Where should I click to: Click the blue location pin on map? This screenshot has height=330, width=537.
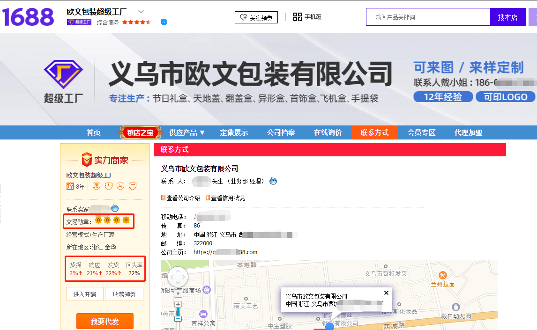[x=329, y=326]
